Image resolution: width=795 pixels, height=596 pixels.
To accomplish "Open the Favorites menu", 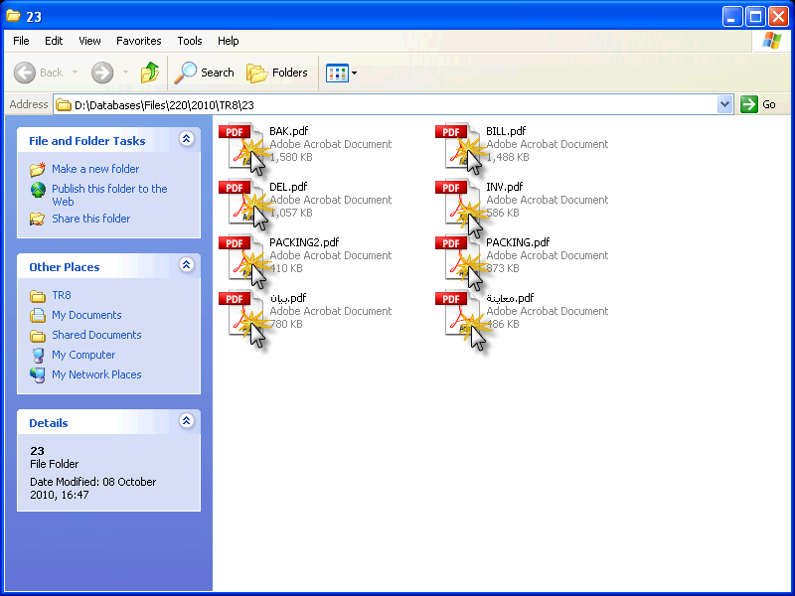I will tap(138, 41).
